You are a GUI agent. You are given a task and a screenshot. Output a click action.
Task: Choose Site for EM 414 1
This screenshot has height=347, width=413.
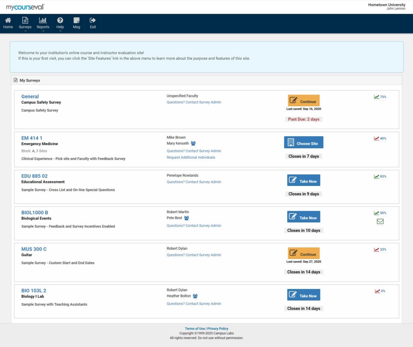(x=304, y=142)
